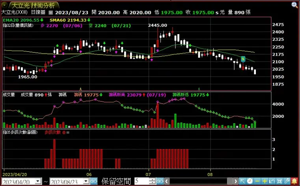300x186 pixels.
Task: Click the GO button after 保留空間
Action: (x=160, y=181)
